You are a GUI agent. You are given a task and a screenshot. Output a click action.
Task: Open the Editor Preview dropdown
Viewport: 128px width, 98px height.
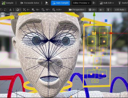(x=81, y=3)
